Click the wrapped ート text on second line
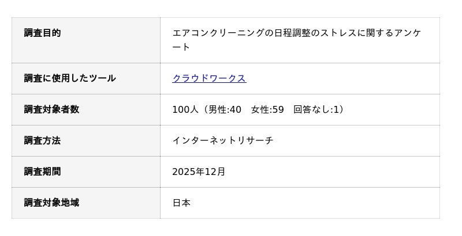Viewport: 462px width, 236px height. tap(181, 47)
